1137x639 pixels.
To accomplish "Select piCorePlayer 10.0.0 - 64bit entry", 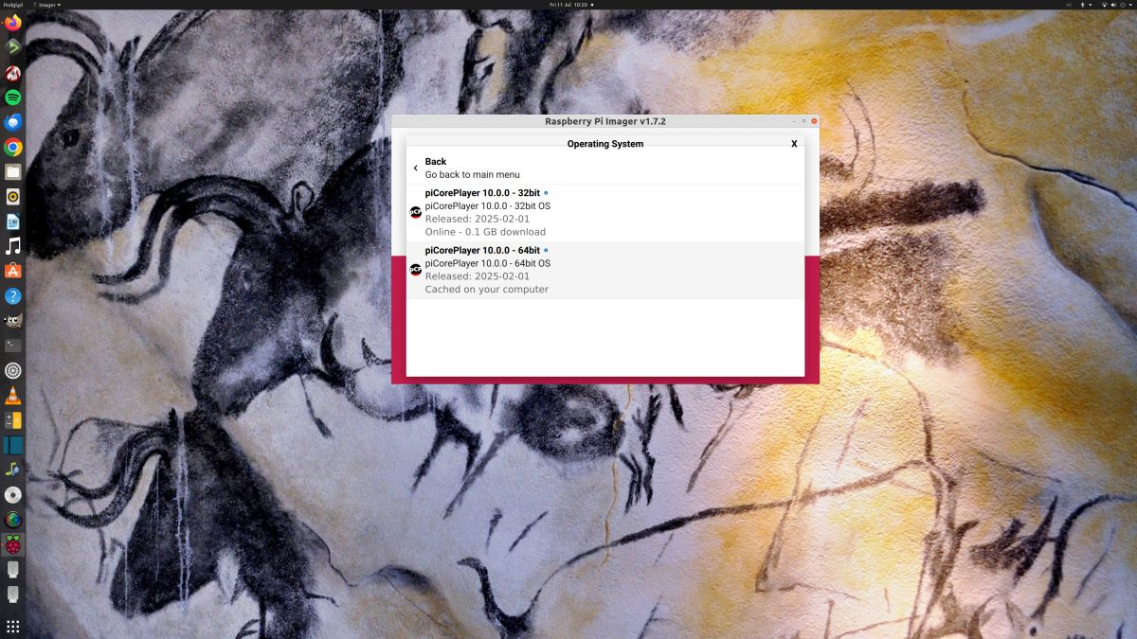I will (605, 270).
